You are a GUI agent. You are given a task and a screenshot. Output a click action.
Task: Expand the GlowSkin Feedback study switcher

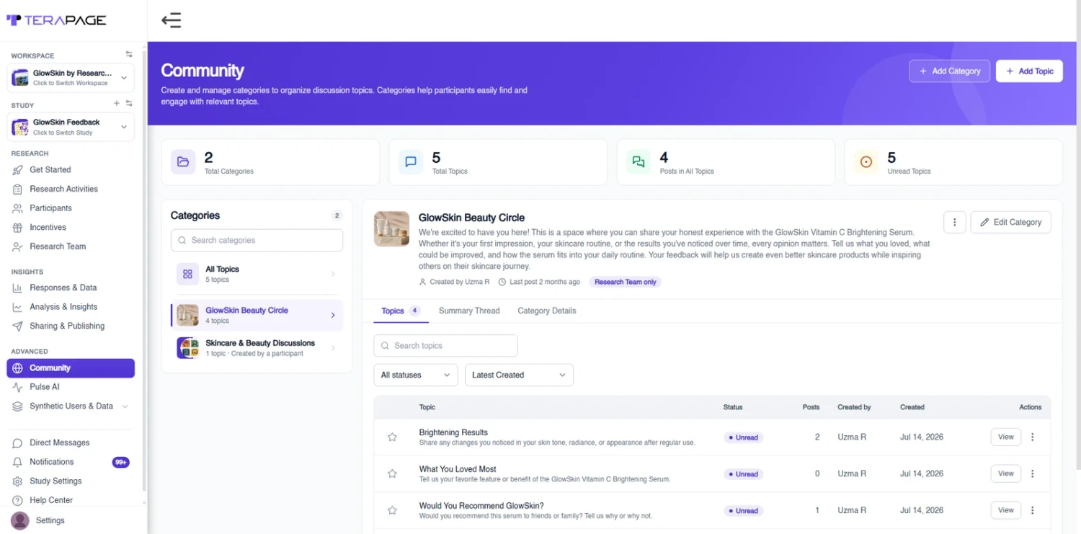pos(71,127)
